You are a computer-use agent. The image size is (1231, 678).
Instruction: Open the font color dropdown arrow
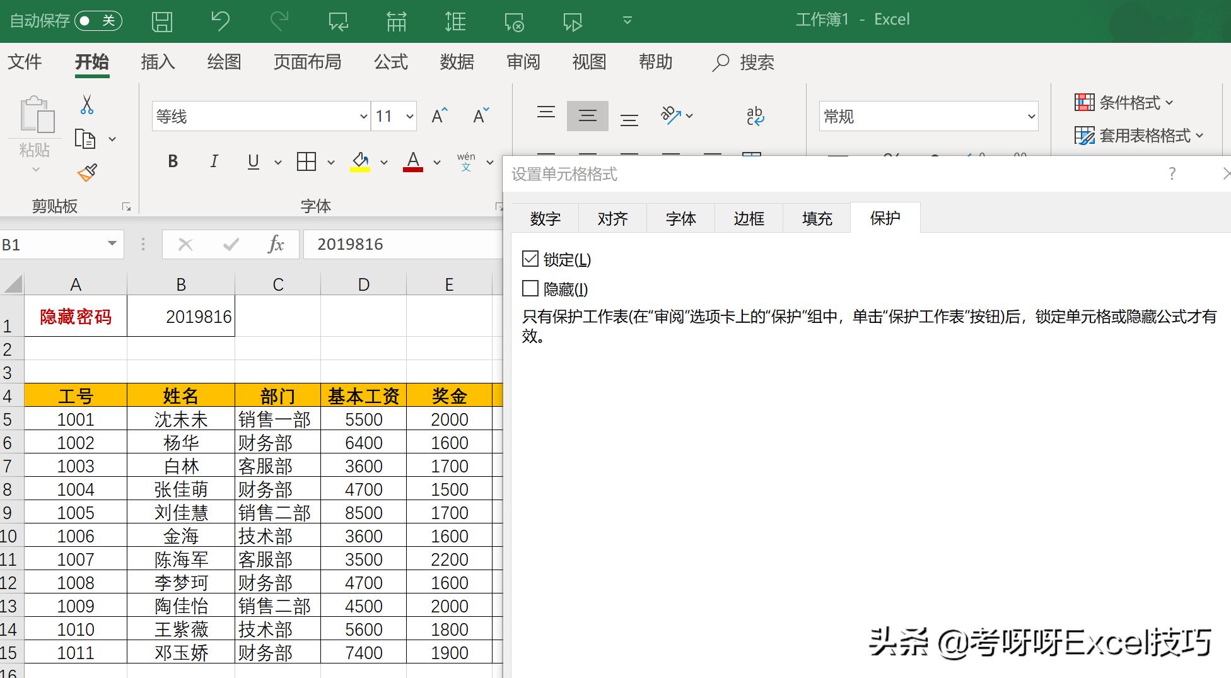[x=436, y=162]
